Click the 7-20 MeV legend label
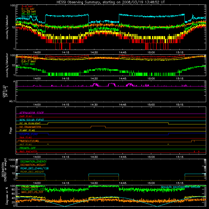 pyautogui.click(x=28, y=64)
